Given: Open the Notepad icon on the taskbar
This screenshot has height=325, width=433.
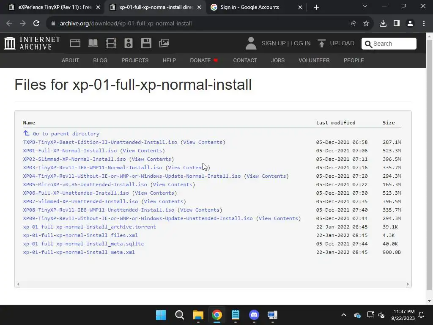Looking at the screenshot, I should pyautogui.click(x=235, y=315).
